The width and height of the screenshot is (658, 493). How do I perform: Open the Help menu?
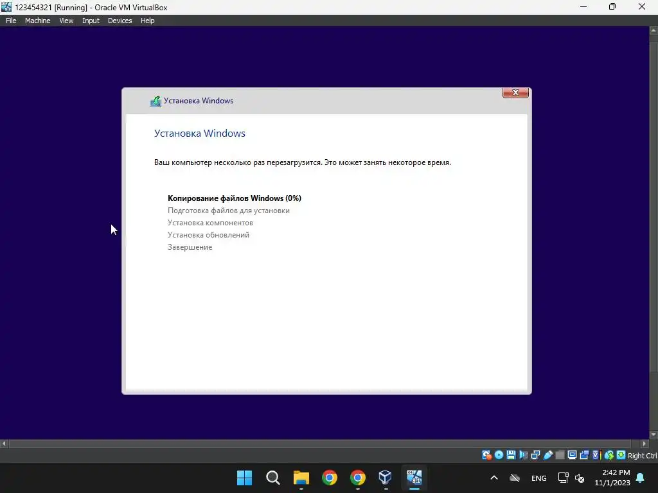pyautogui.click(x=147, y=21)
